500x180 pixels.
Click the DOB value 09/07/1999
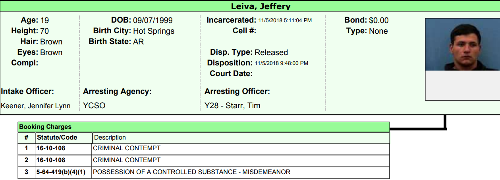153,20
